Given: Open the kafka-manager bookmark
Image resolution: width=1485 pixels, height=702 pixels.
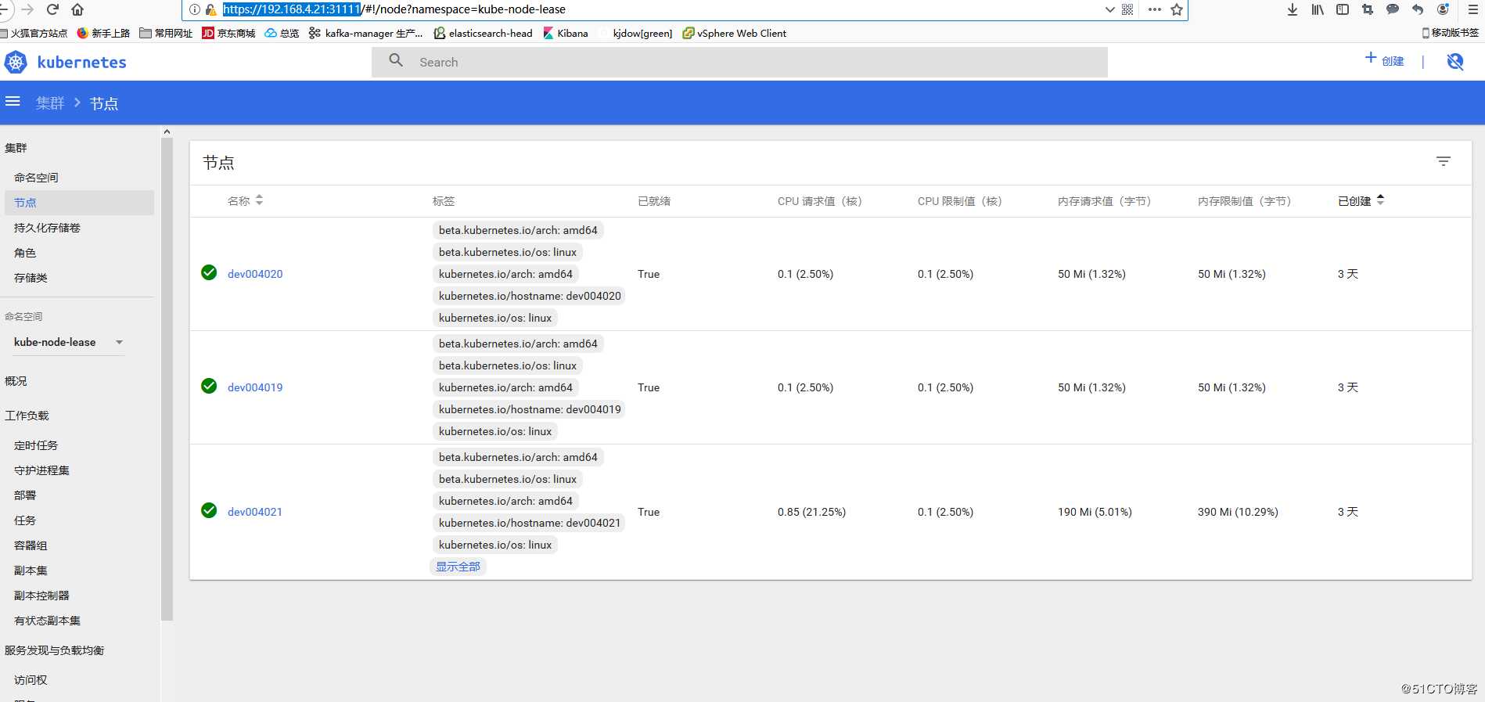Looking at the screenshot, I should pos(365,33).
